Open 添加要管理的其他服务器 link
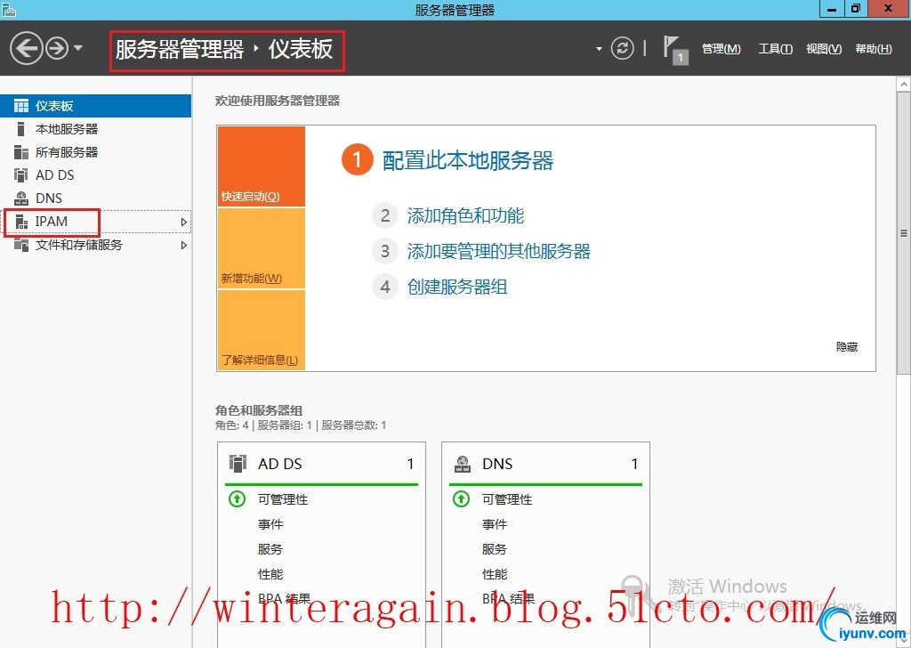This screenshot has width=911, height=648. tap(498, 251)
